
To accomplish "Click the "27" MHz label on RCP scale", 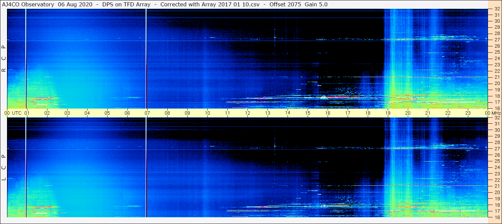I will [x=497, y=40].
